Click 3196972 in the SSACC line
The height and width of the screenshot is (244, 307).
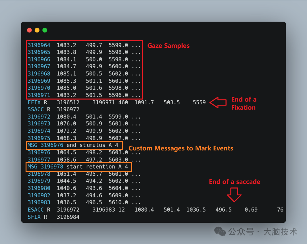click(x=68, y=109)
